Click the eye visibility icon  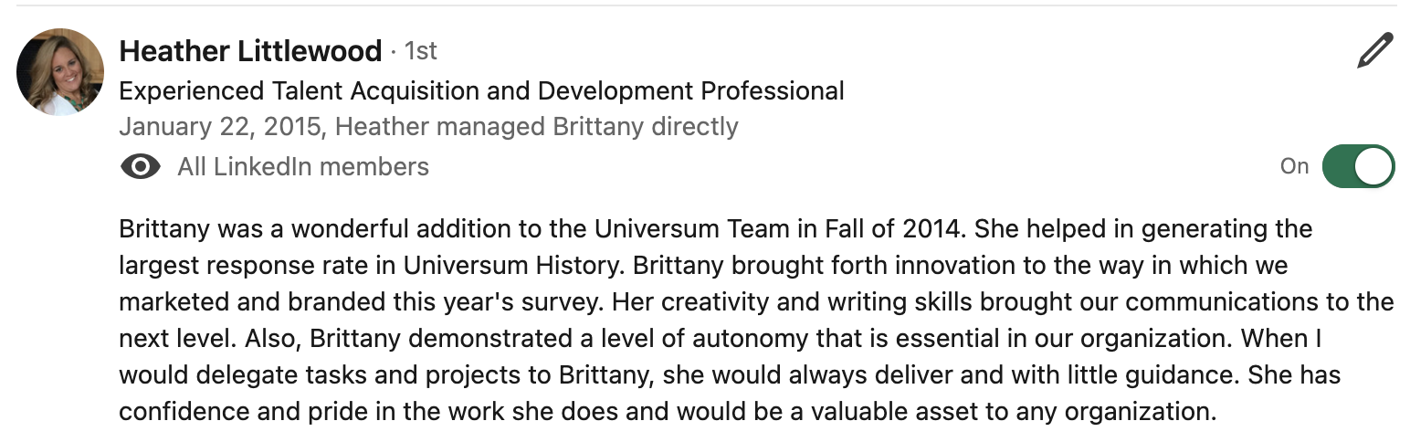[141, 166]
